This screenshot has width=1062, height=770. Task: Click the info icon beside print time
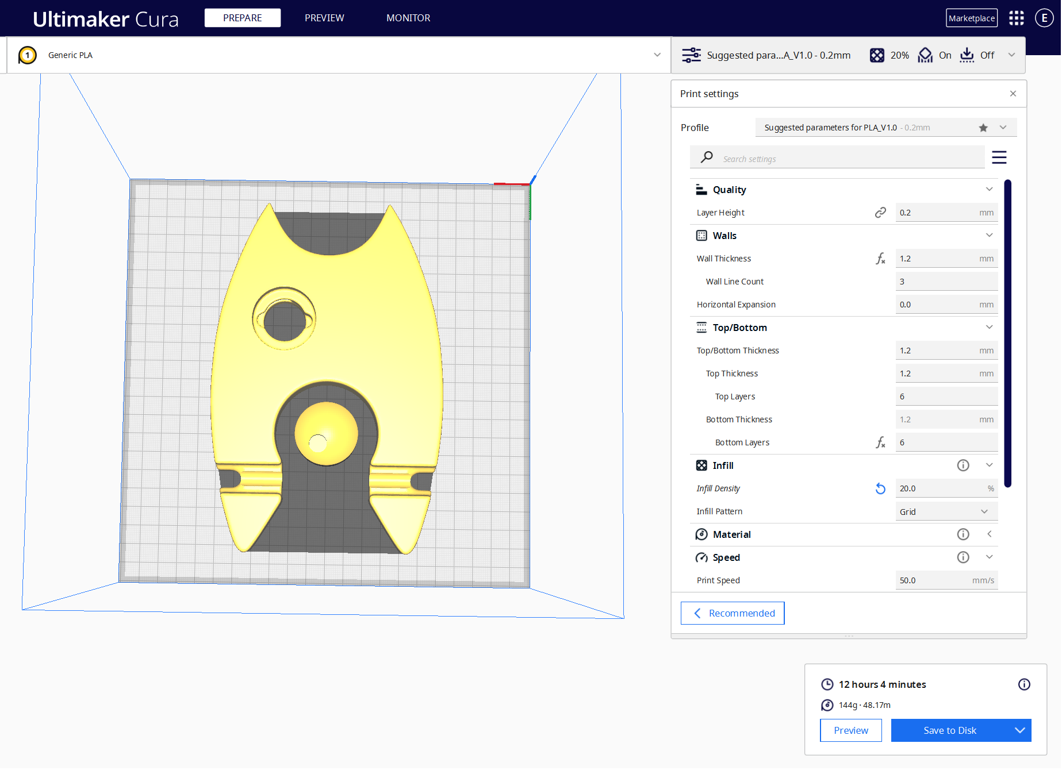click(1023, 684)
